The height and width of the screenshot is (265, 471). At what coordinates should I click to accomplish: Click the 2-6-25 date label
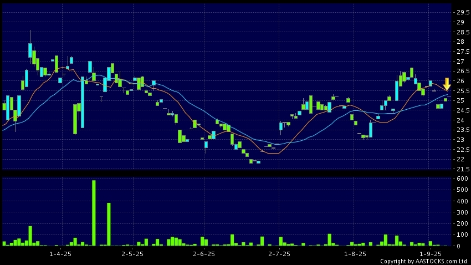coord(204,254)
